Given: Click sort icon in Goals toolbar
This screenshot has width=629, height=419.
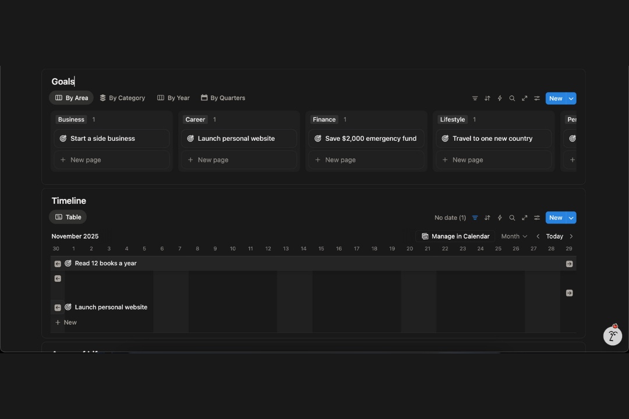Looking at the screenshot, I should tap(487, 98).
